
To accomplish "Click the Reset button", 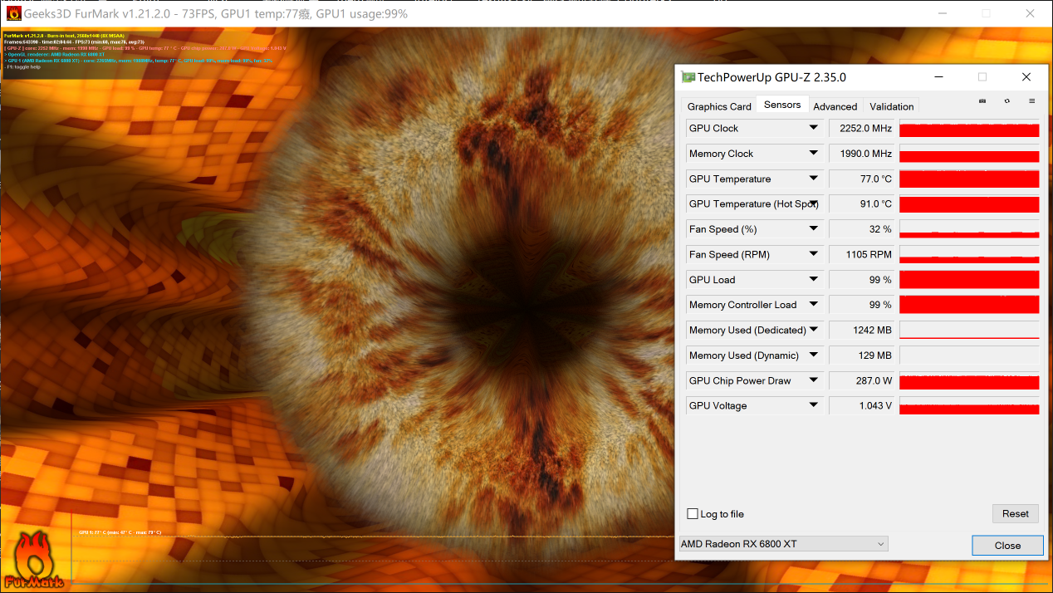I will pos(1015,513).
